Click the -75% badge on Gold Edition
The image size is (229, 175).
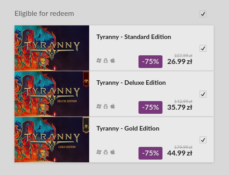tap(150, 153)
